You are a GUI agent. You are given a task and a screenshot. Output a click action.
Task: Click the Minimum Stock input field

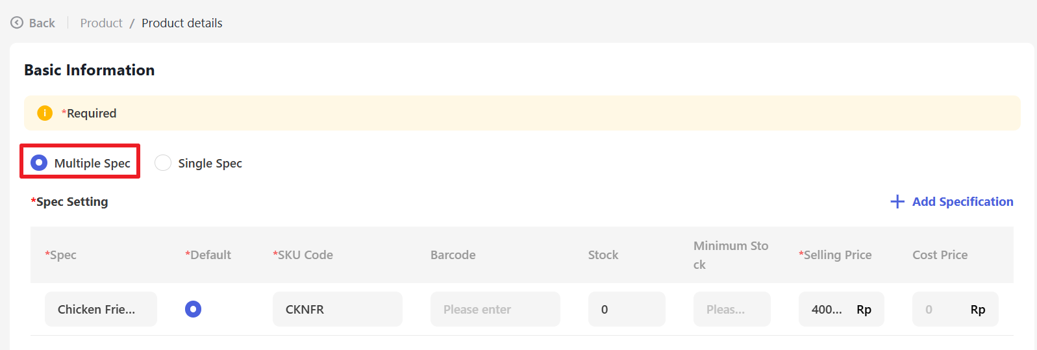click(x=731, y=309)
